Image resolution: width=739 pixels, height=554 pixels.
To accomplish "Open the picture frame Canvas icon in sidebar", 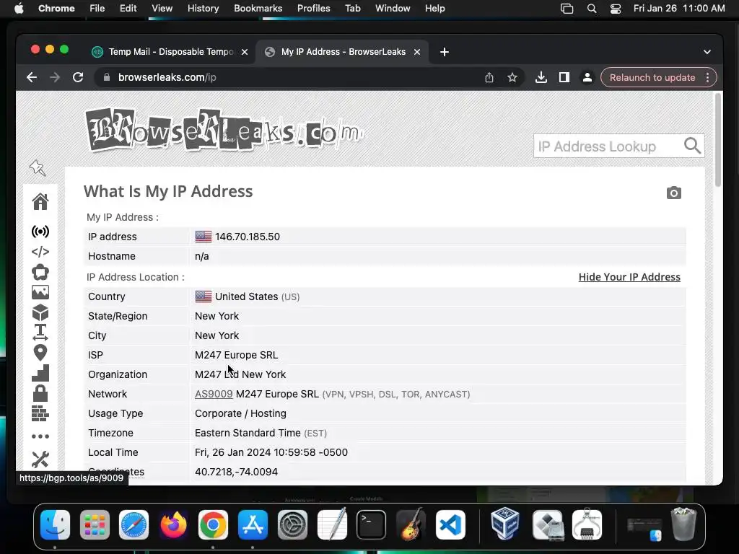I will click(40, 293).
